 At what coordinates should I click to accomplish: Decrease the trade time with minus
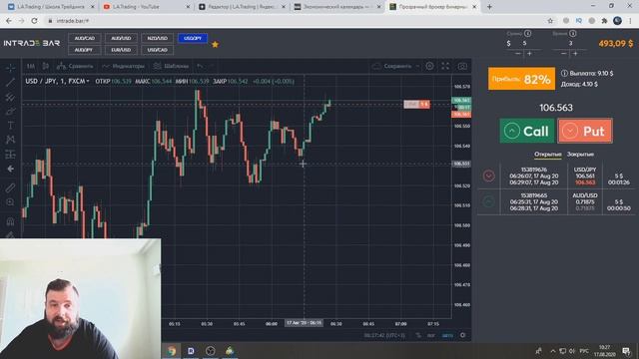point(563,53)
